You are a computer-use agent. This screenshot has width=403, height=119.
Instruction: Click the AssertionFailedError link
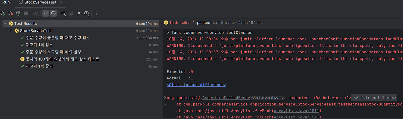pyautogui.click(x=226, y=98)
